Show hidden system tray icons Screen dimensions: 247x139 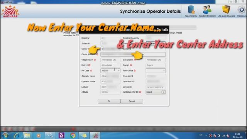tap(206, 136)
